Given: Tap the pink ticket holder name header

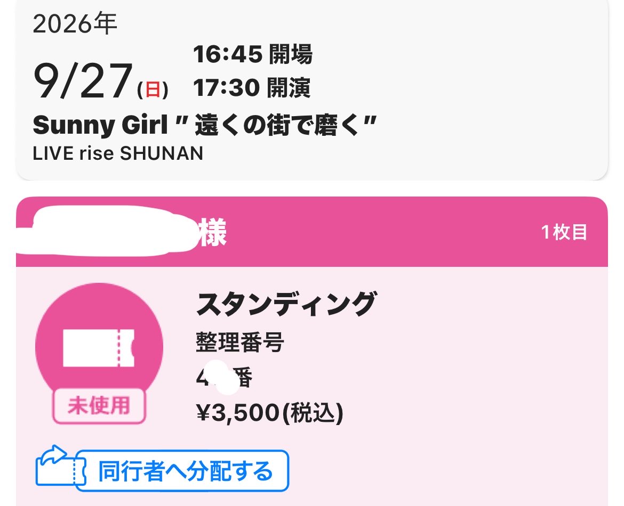Looking at the screenshot, I should click(x=312, y=232).
